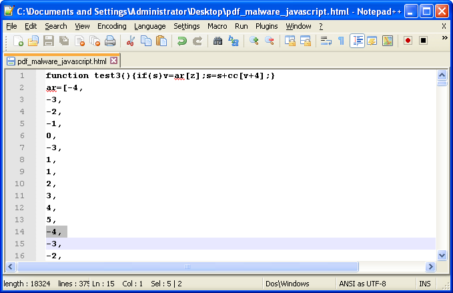Click the Zoom In magnifier icon
The height and width of the screenshot is (293, 453).
[254, 41]
